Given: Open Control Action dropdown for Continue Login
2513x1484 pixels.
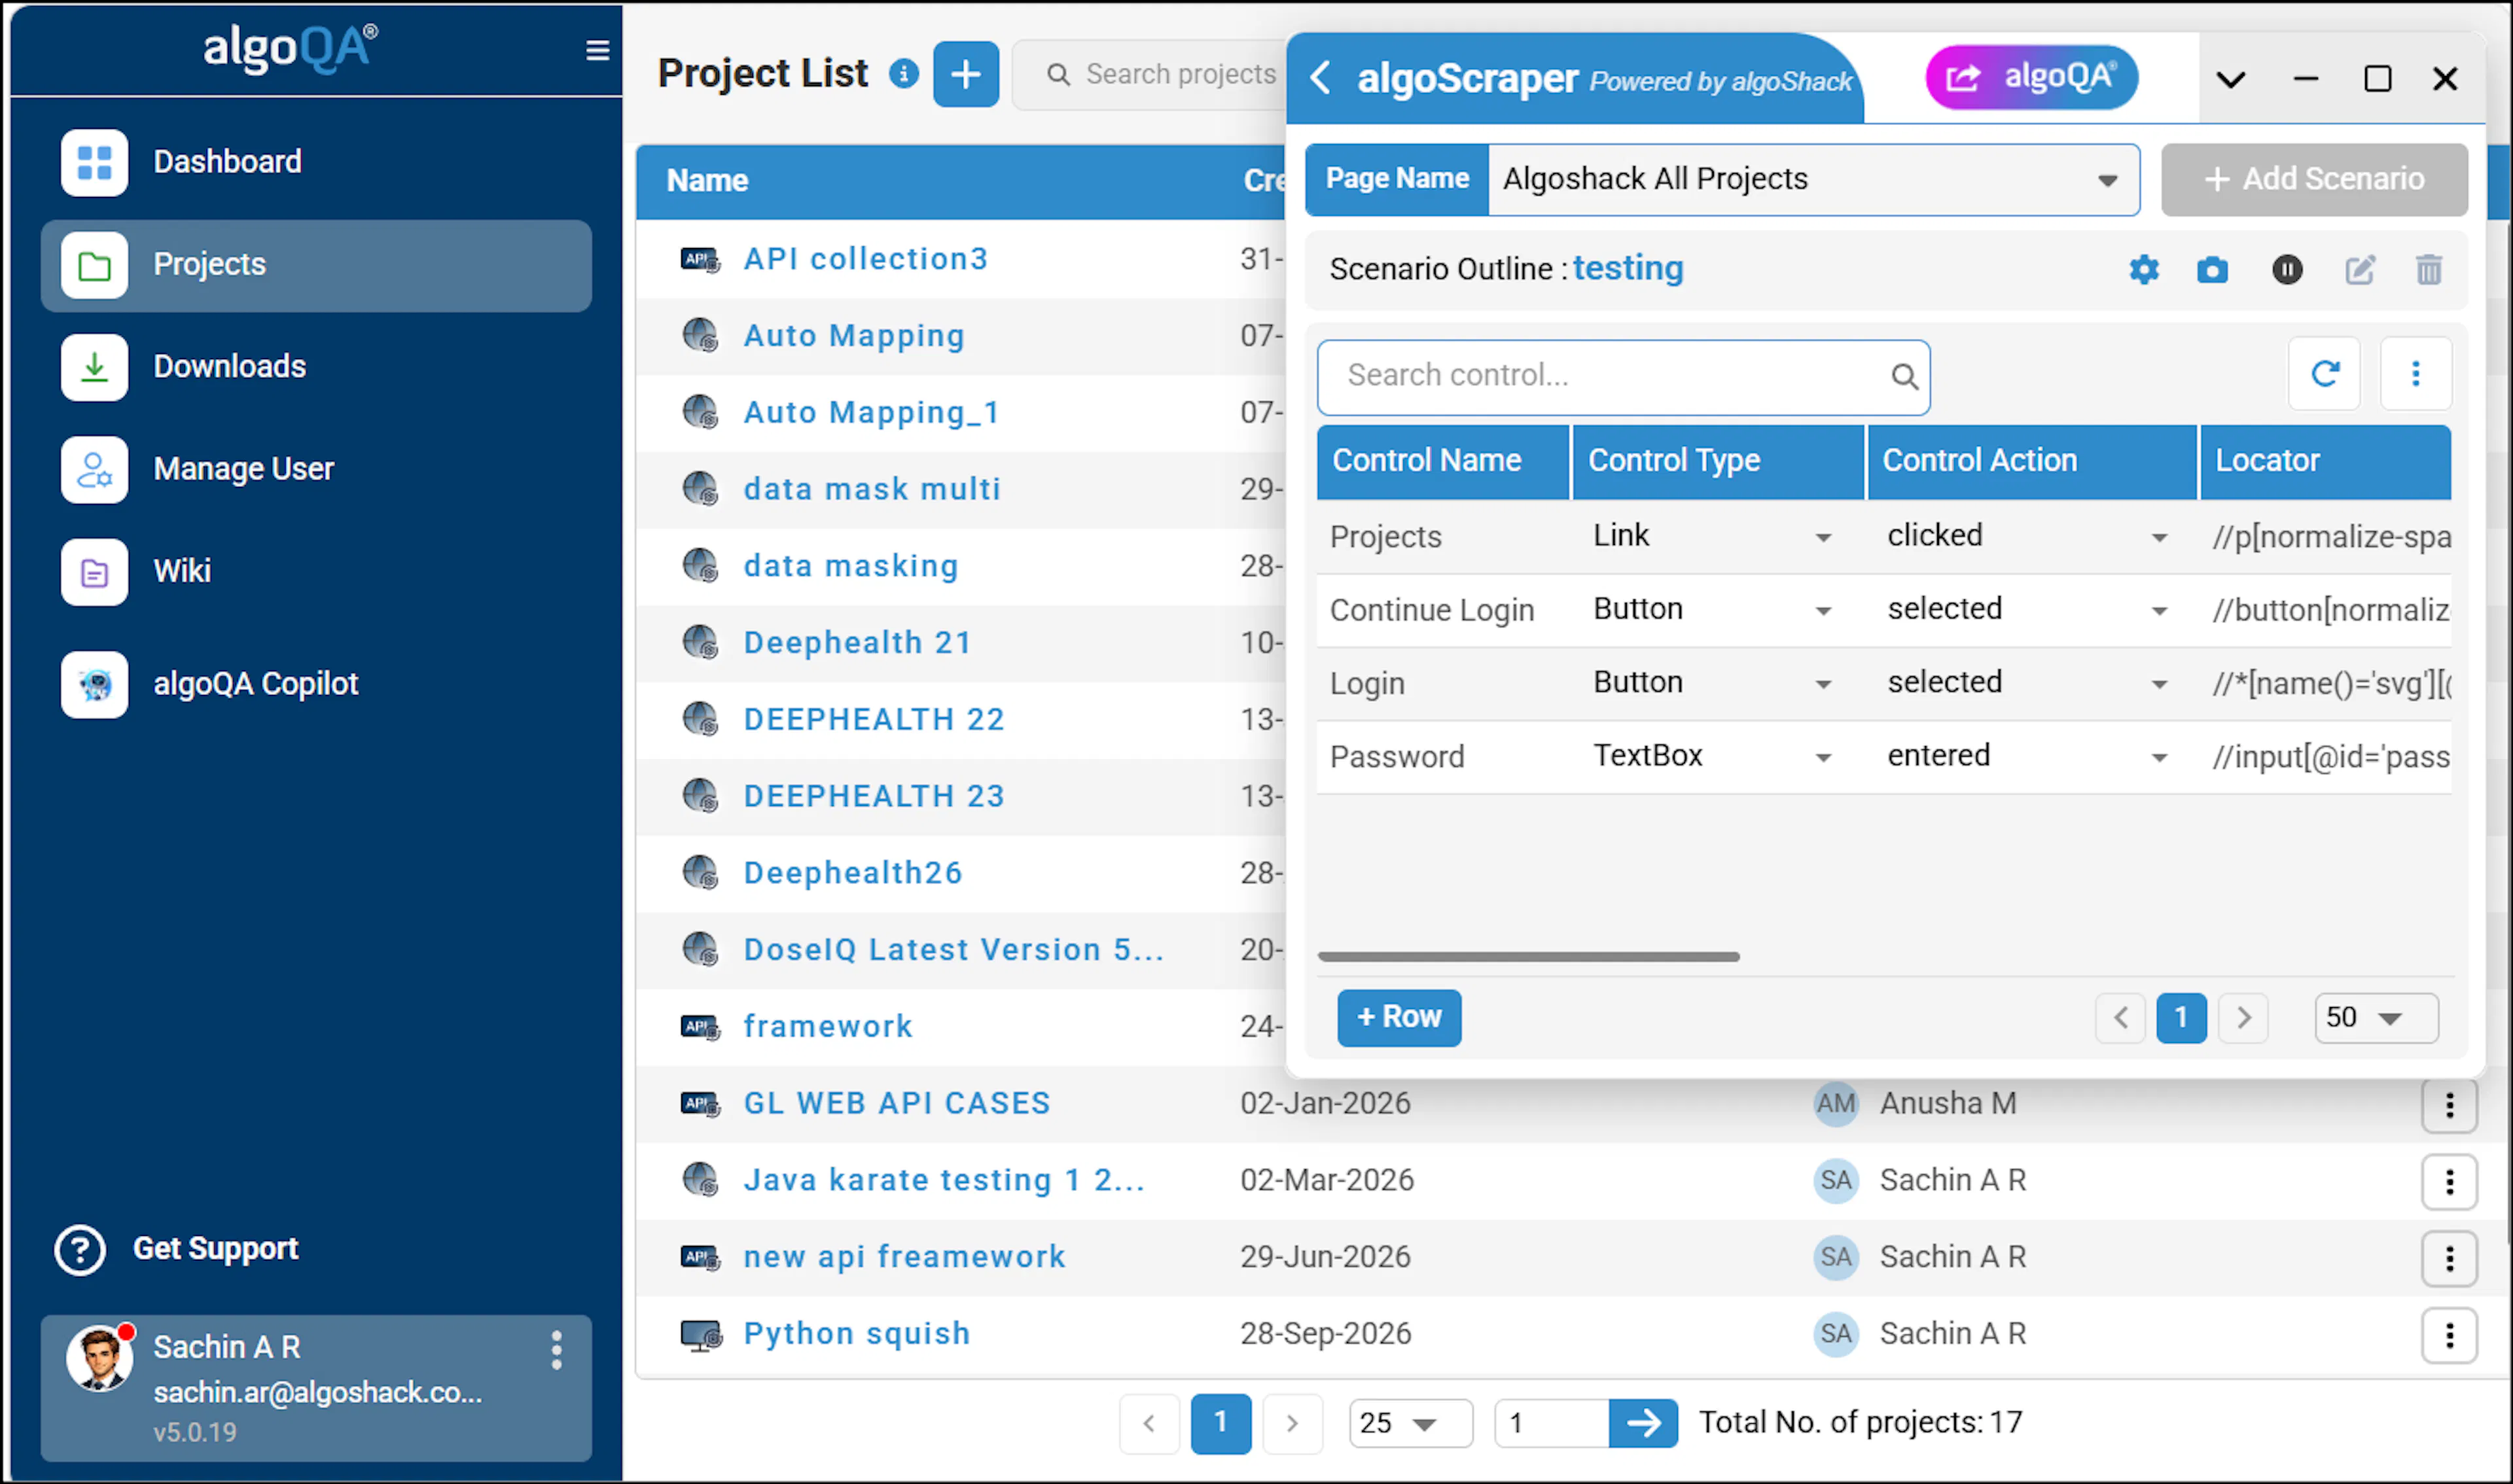Looking at the screenshot, I should pyautogui.click(x=2159, y=610).
